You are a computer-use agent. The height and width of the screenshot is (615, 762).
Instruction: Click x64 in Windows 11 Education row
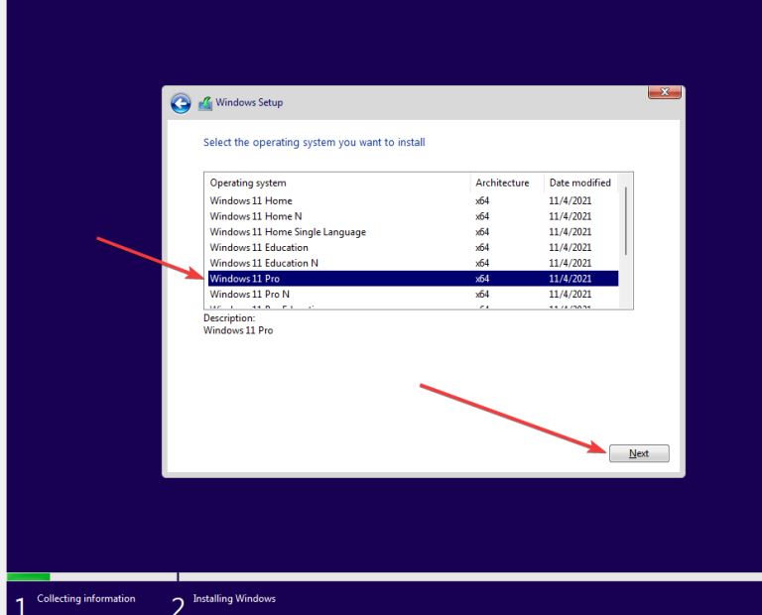coord(482,247)
